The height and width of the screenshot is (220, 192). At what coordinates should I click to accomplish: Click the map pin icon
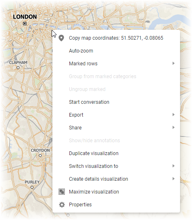(62, 38)
